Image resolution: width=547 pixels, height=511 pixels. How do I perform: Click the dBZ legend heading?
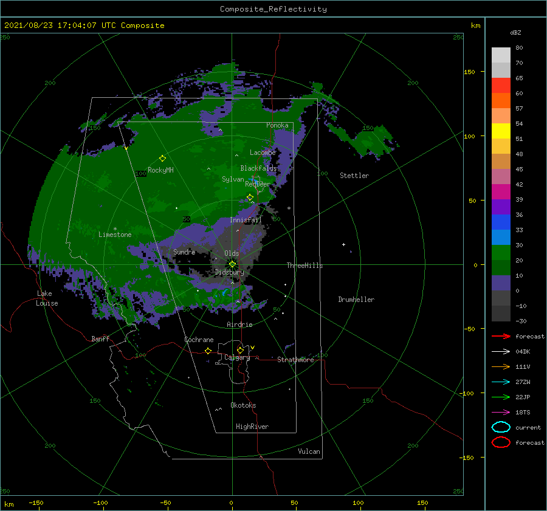(515, 32)
